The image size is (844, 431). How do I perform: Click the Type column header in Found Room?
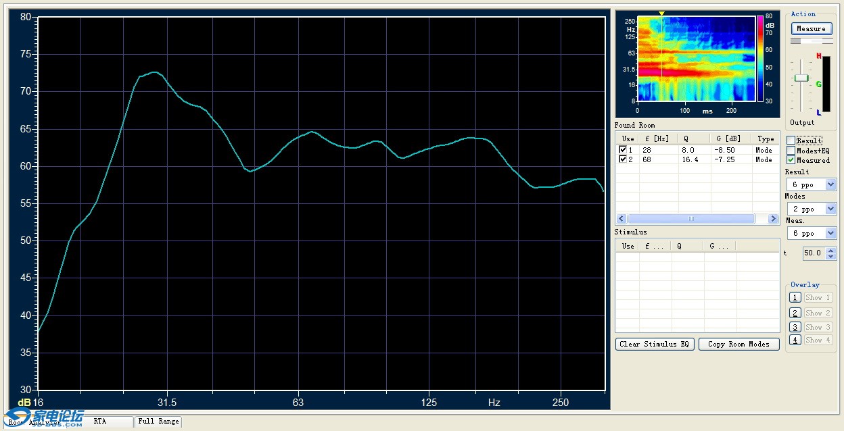point(766,139)
